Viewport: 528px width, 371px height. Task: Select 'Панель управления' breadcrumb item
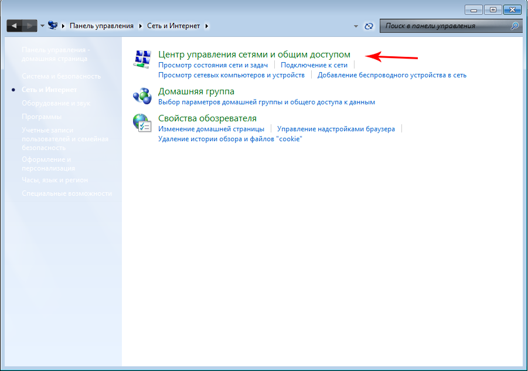click(101, 26)
